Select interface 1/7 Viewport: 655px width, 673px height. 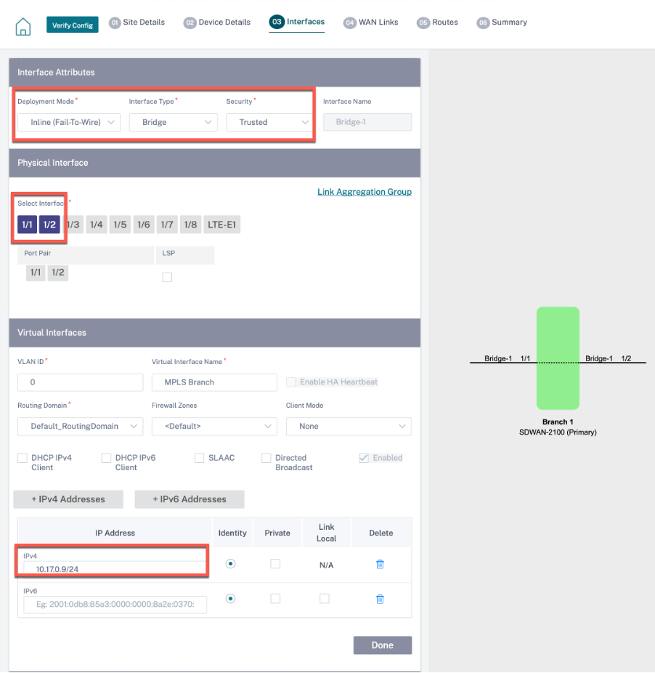click(167, 225)
